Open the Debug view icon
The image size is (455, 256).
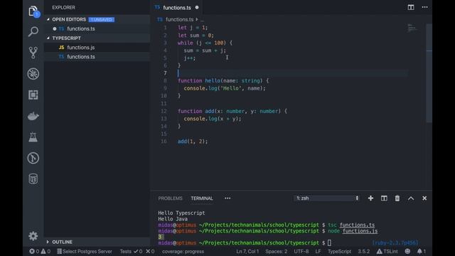point(33,74)
